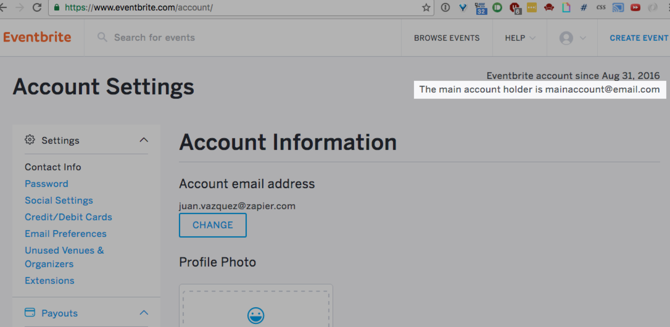Expand the HELP dropdown menu
The image size is (670, 327).
click(x=520, y=38)
